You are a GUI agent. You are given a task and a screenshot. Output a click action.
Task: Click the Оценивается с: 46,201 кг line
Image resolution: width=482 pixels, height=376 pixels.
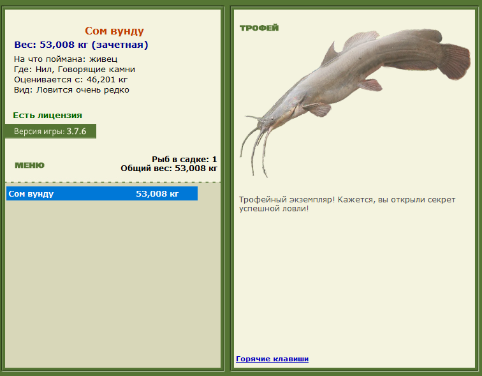pyautogui.click(x=71, y=80)
